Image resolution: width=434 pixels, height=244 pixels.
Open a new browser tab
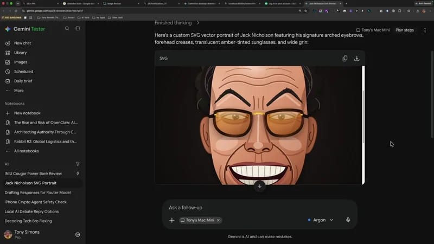[x=346, y=4]
